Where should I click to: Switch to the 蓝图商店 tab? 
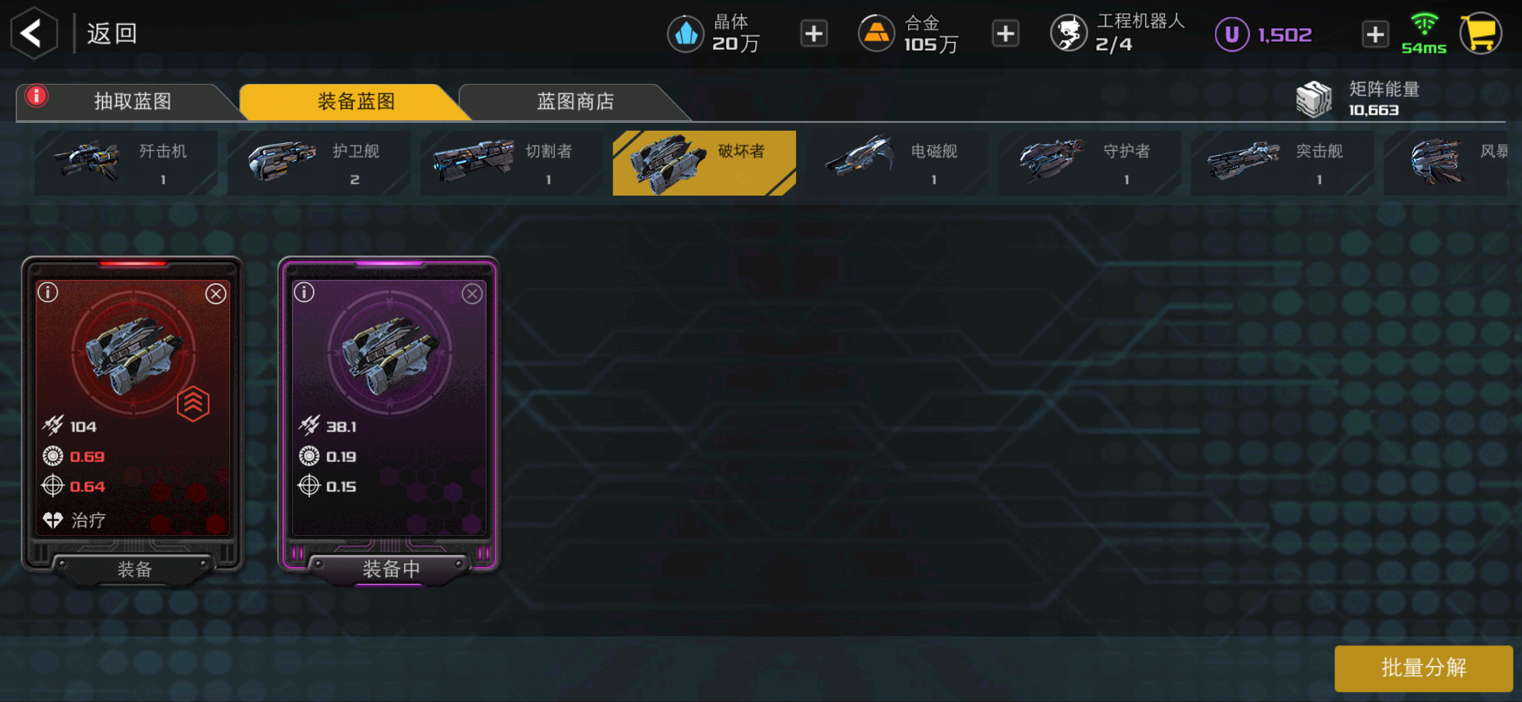coord(575,101)
